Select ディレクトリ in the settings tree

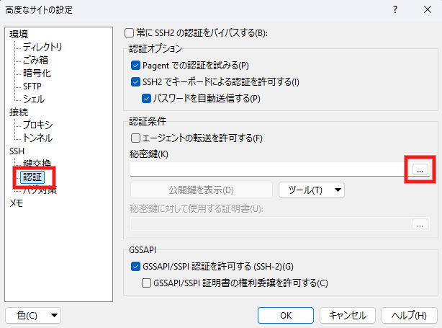(42, 47)
